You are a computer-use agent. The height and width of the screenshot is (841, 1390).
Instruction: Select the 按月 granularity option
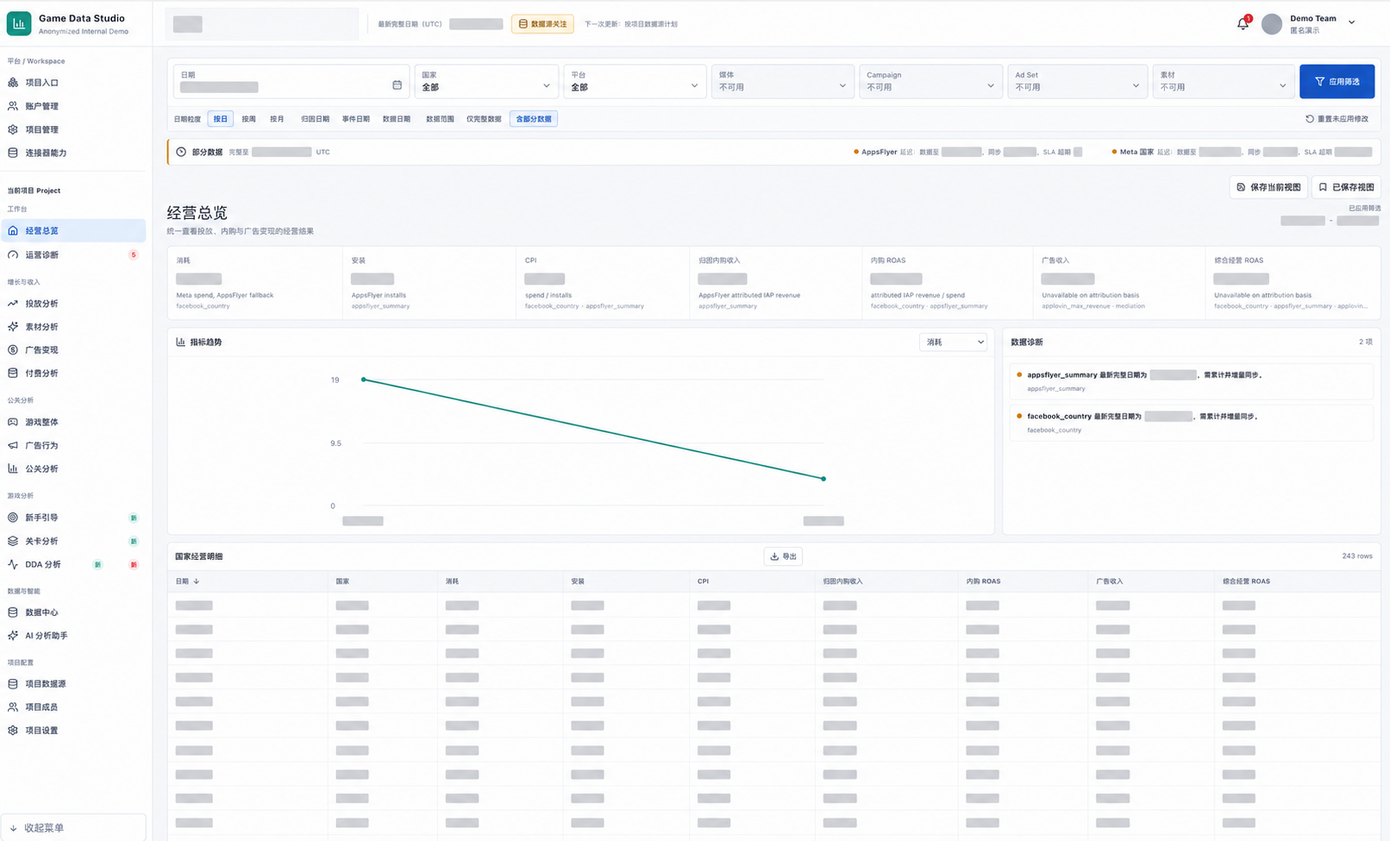(x=277, y=119)
